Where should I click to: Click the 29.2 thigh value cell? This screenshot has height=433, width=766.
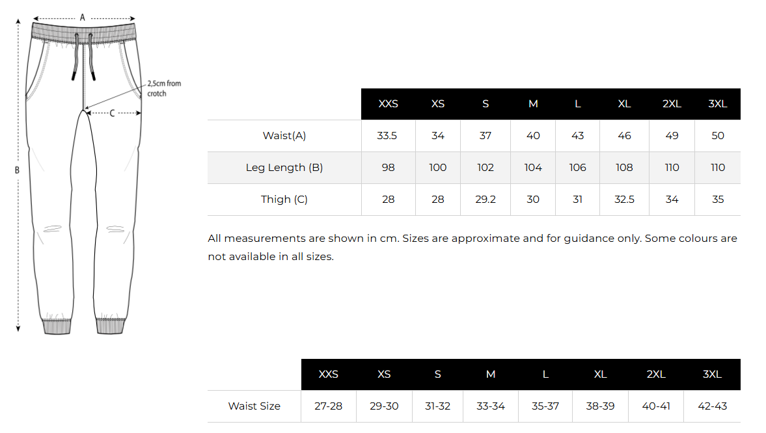(x=486, y=200)
